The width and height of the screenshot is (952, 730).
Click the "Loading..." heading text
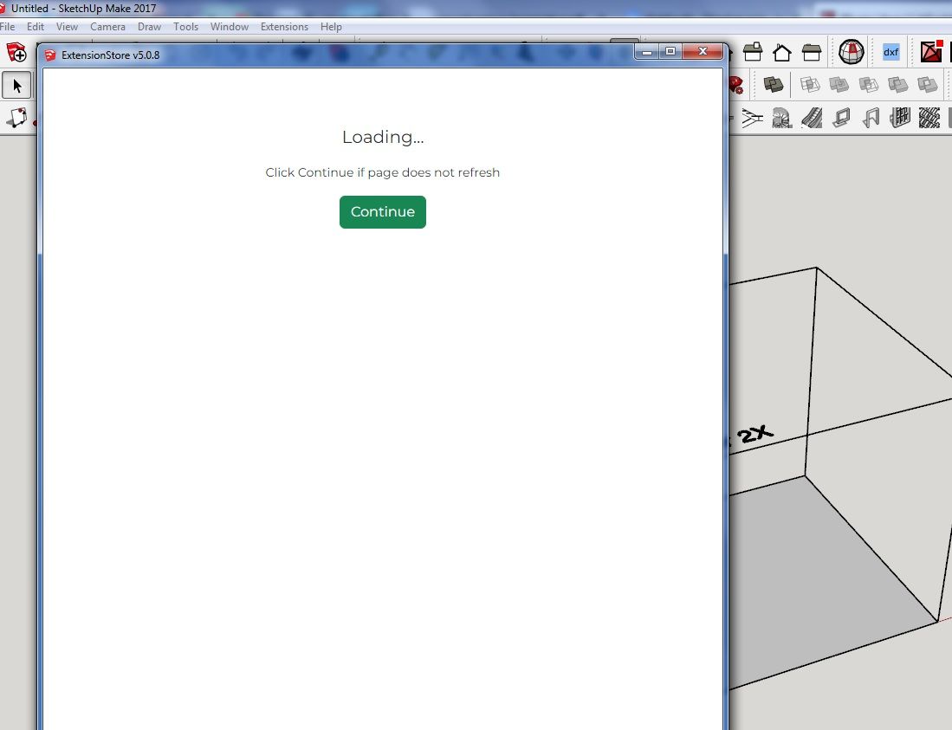click(383, 137)
